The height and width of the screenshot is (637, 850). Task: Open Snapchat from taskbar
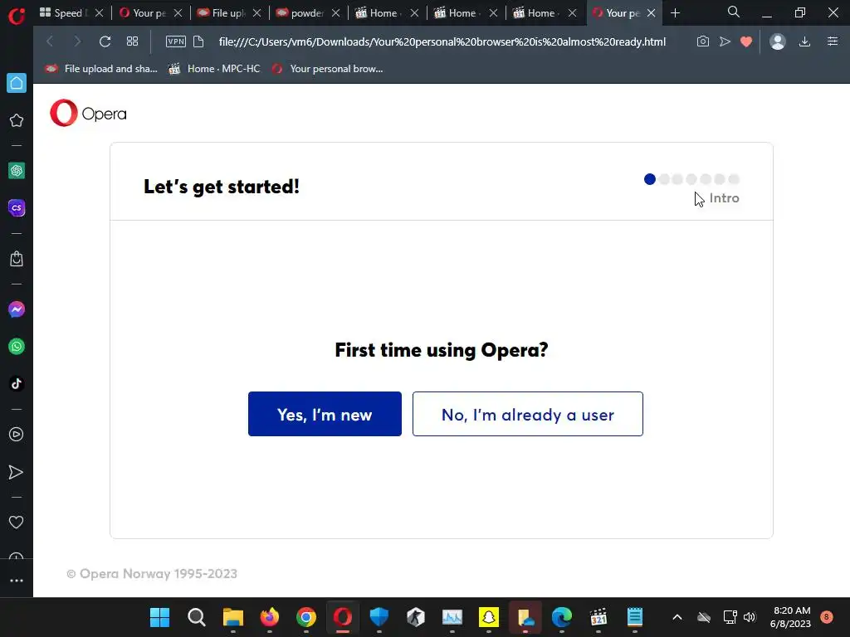coord(488,617)
